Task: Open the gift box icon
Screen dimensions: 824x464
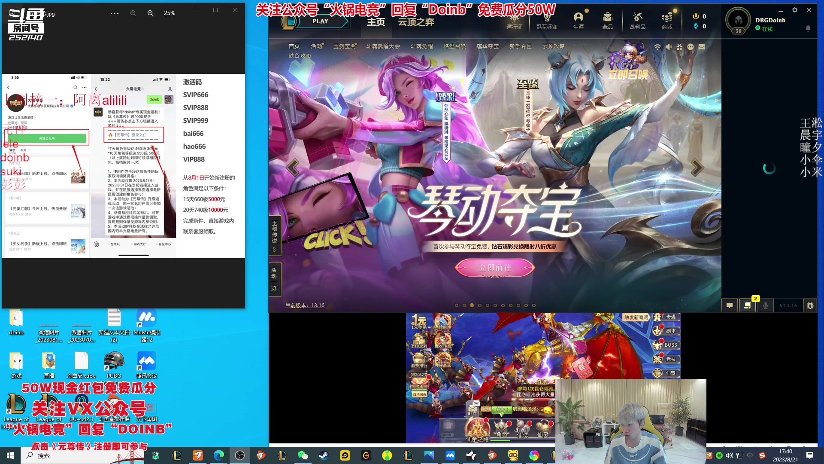Action: (679, 47)
